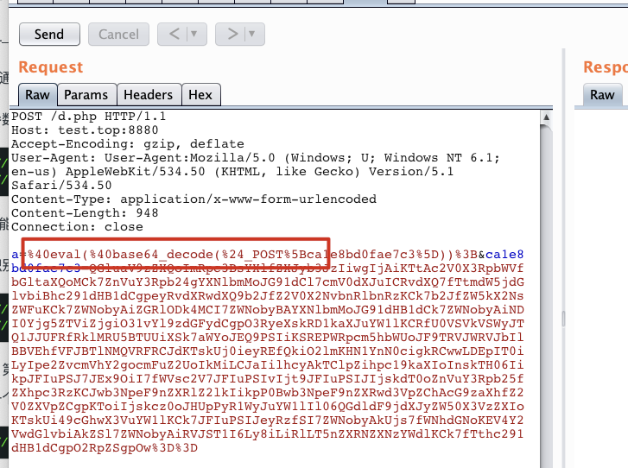The width and height of the screenshot is (628, 468).
Task: Click the User-Agent header line
Action: pyautogui.click(x=256, y=158)
